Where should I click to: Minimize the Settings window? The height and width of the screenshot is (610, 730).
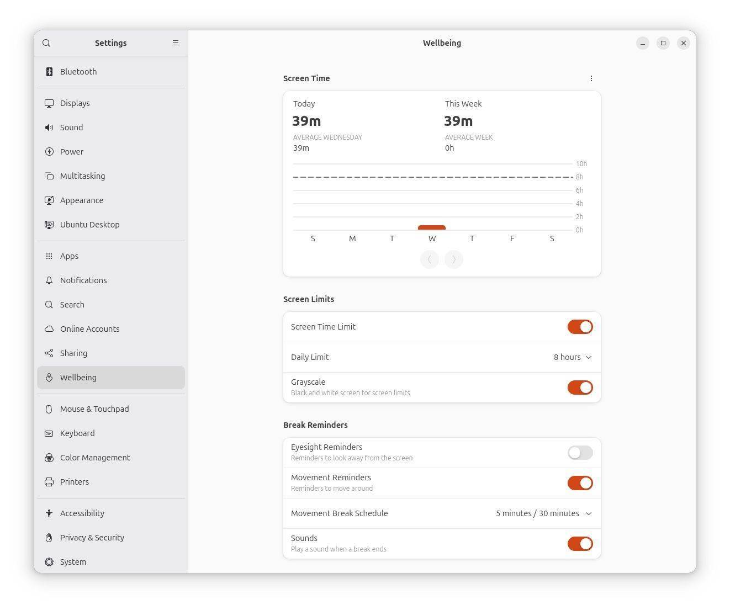643,43
